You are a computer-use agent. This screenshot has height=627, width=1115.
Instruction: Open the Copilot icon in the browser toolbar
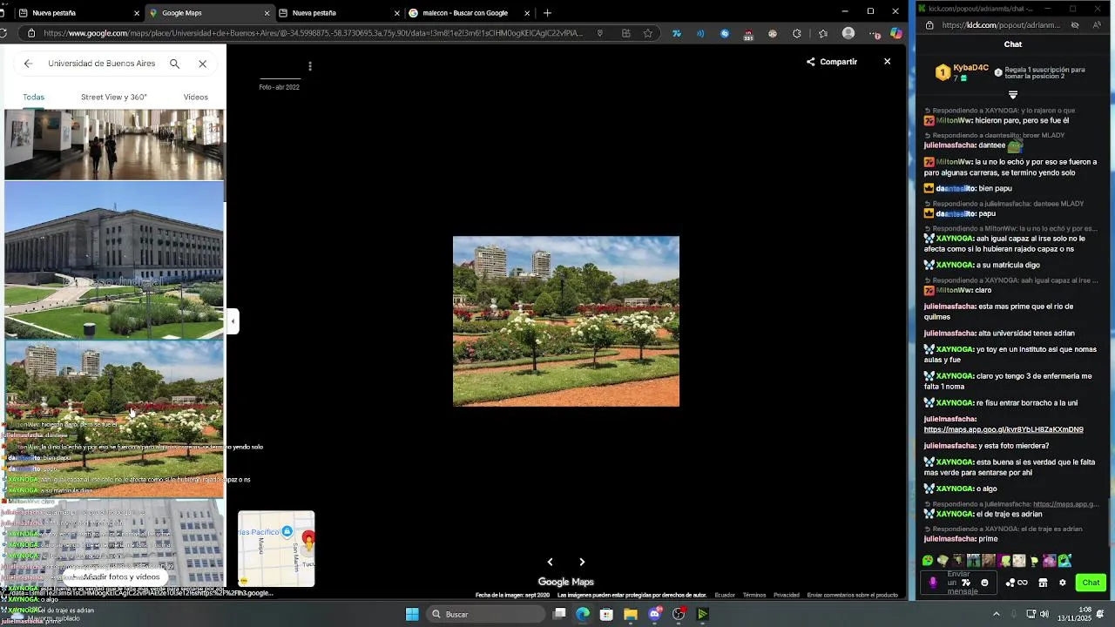(895, 33)
